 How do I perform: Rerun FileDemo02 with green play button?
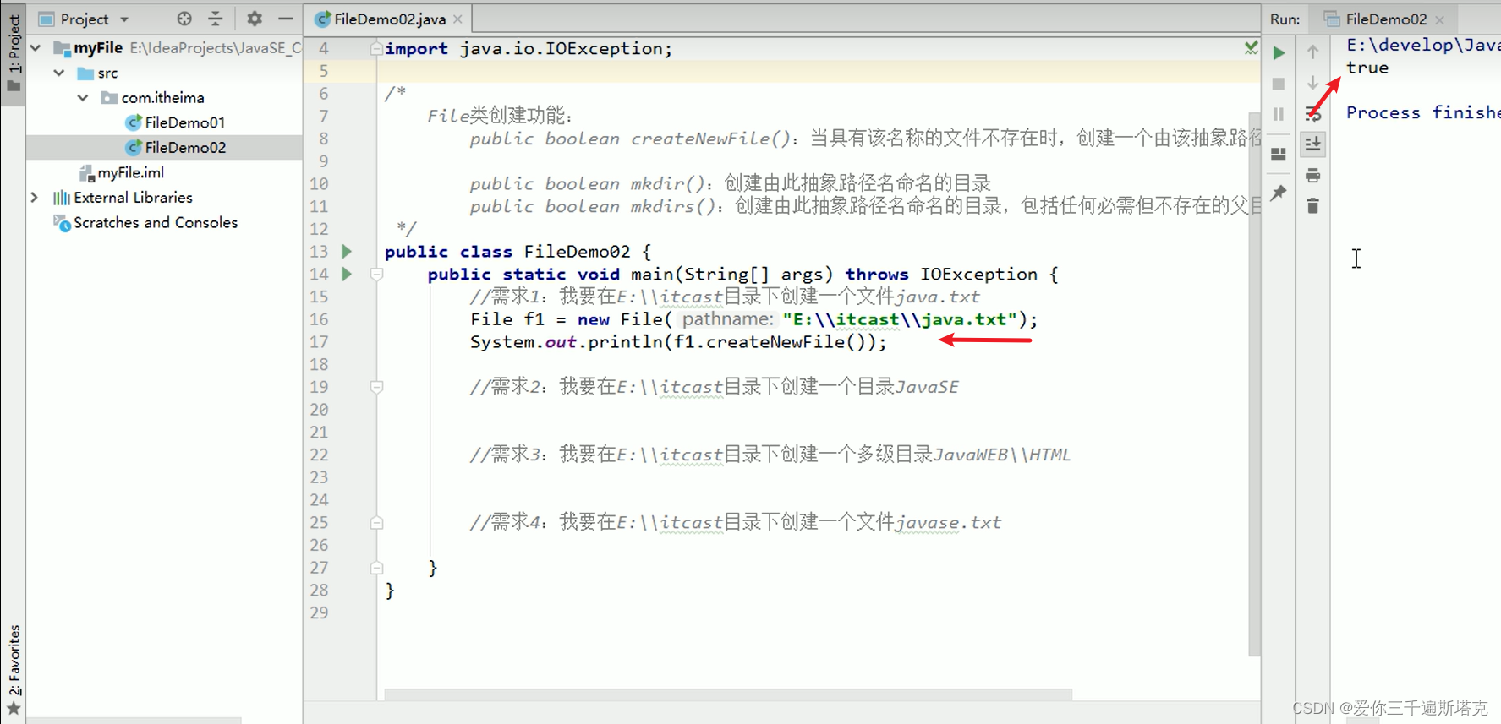pos(1279,52)
